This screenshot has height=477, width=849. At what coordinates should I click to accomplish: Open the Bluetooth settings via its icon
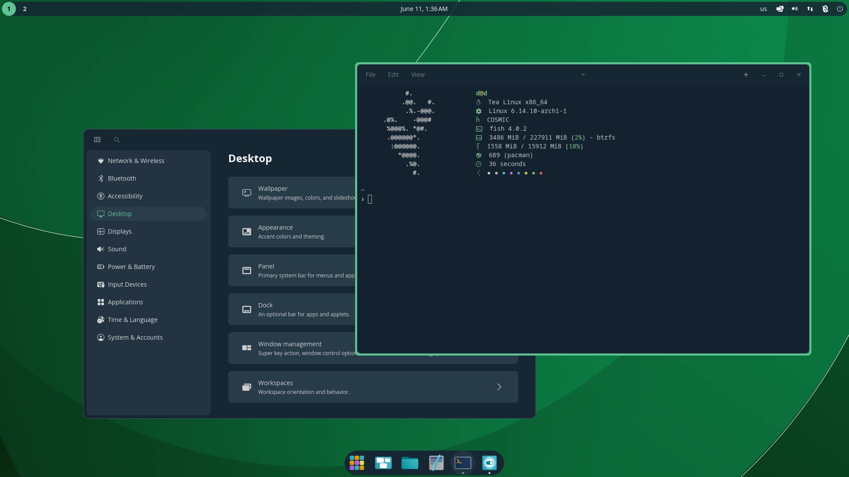coord(101,178)
